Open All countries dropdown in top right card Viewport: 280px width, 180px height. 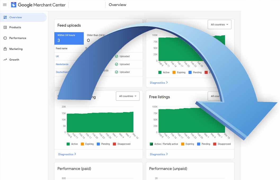tap(219, 25)
